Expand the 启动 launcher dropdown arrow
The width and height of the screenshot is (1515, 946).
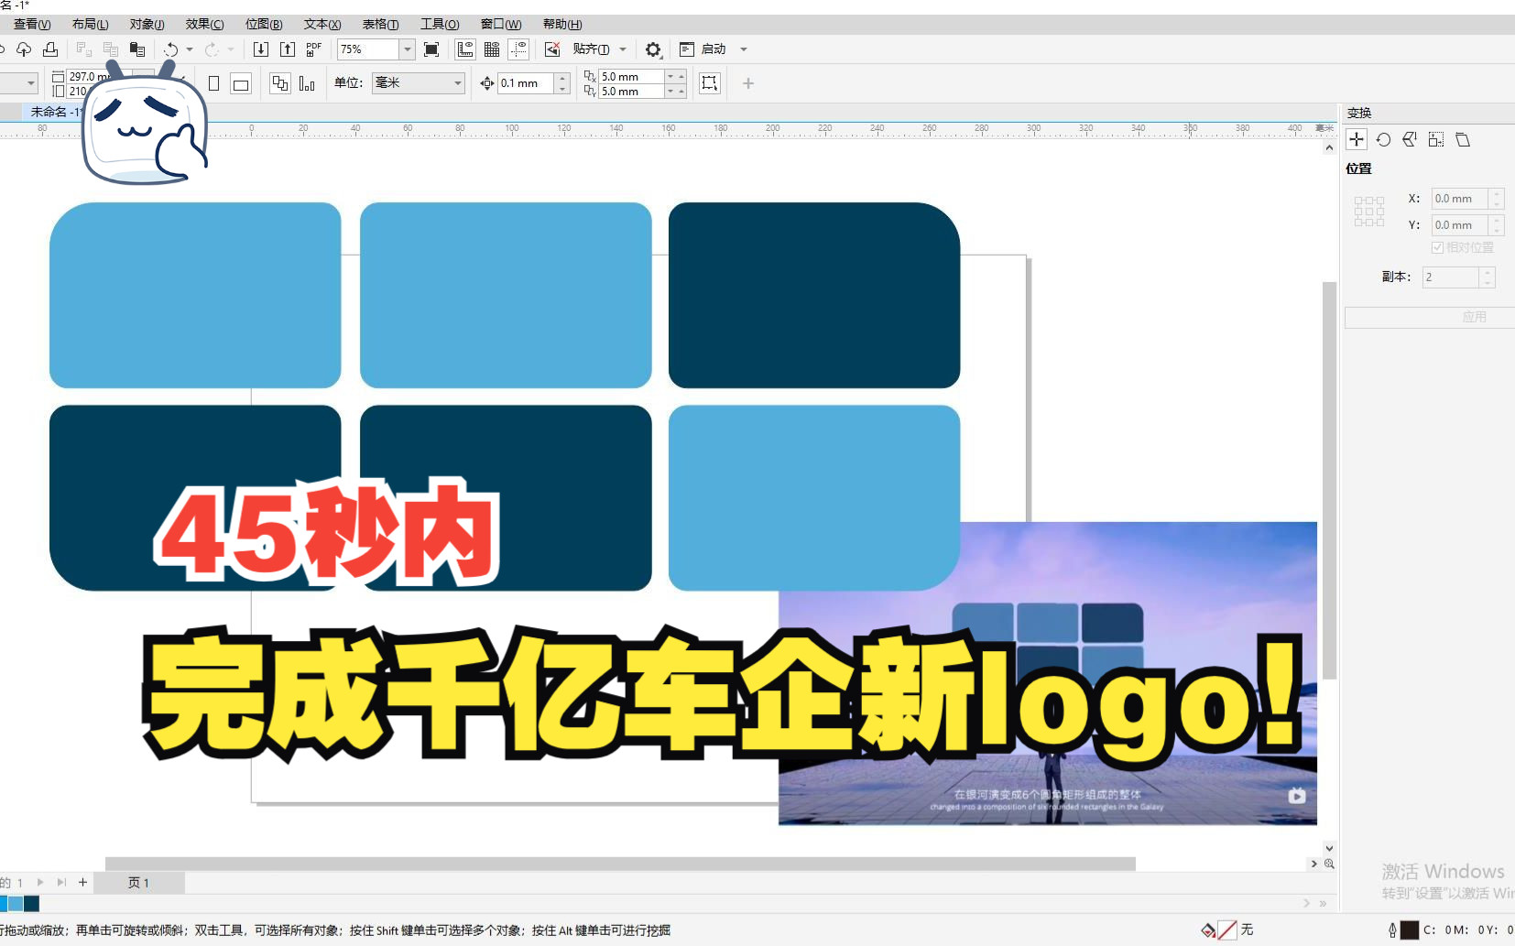744,49
